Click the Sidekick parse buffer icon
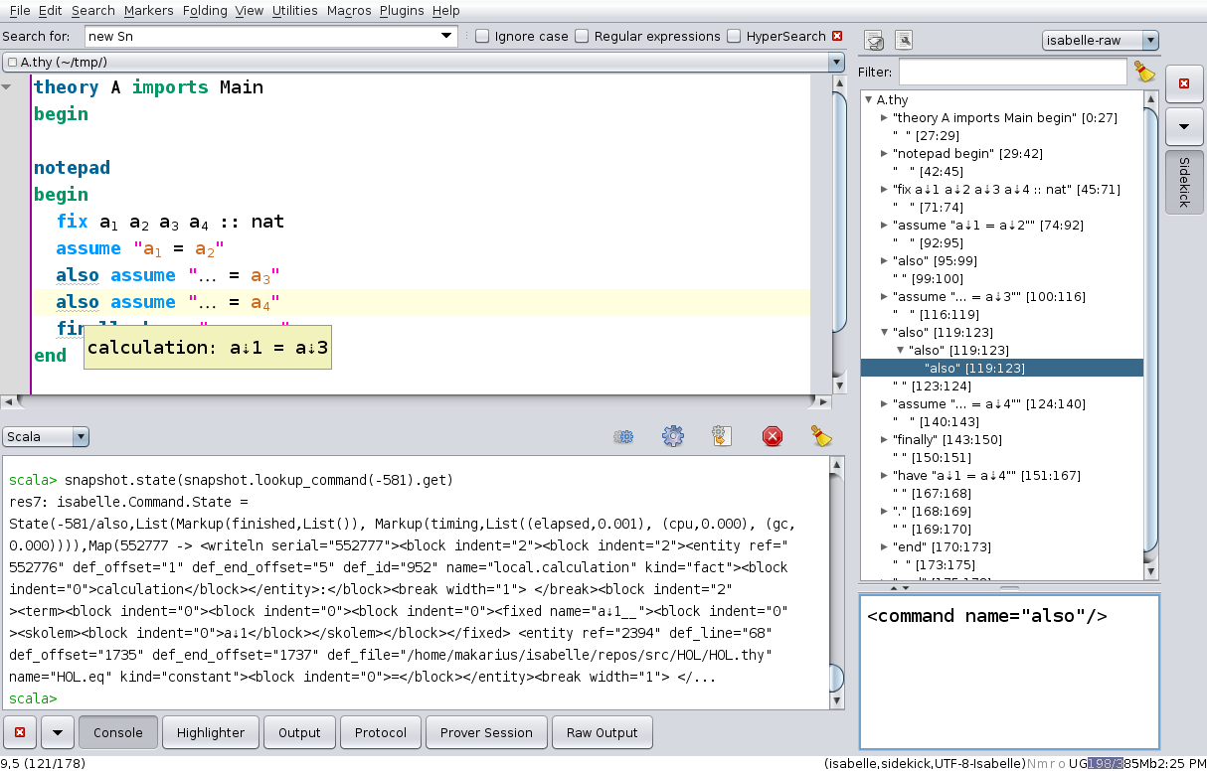 coord(874,41)
